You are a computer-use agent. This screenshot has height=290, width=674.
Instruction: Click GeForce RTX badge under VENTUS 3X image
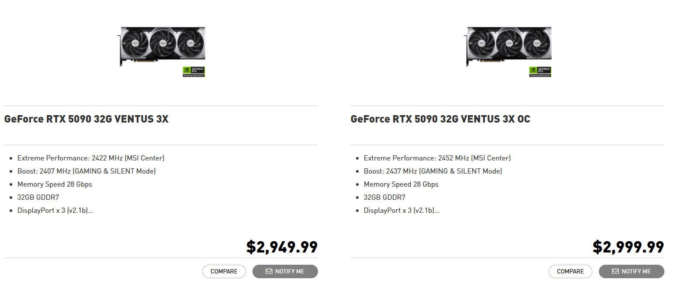point(194,72)
